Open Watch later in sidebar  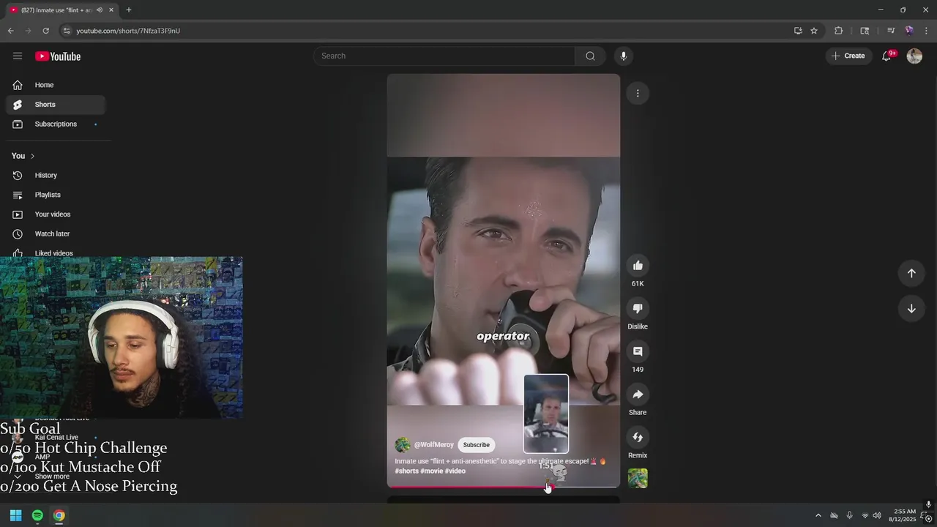point(56,234)
